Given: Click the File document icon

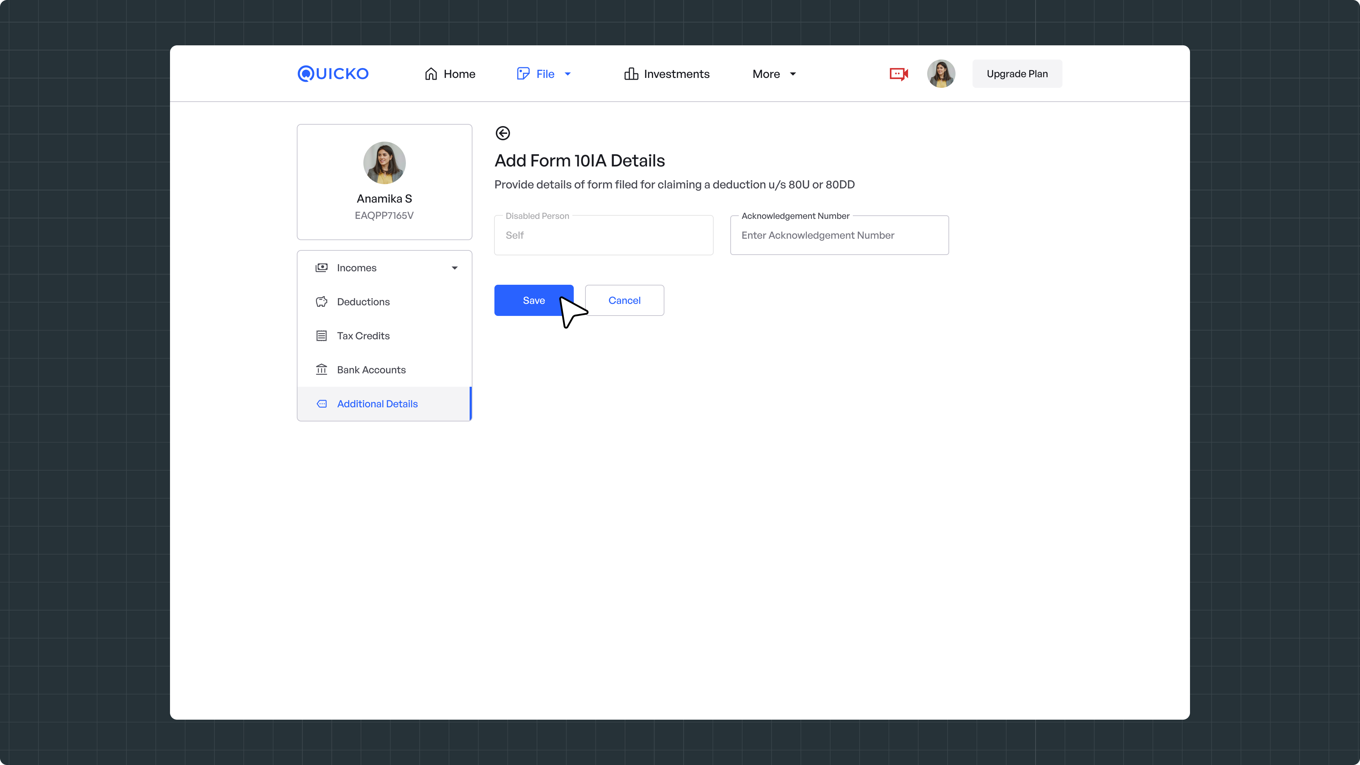Looking at the screenshot, I should (x=523, y=74).
